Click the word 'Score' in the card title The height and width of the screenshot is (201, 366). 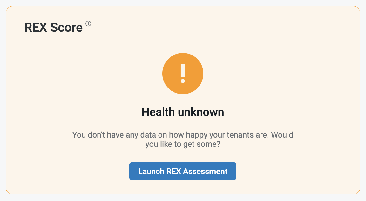coord(66,28)
